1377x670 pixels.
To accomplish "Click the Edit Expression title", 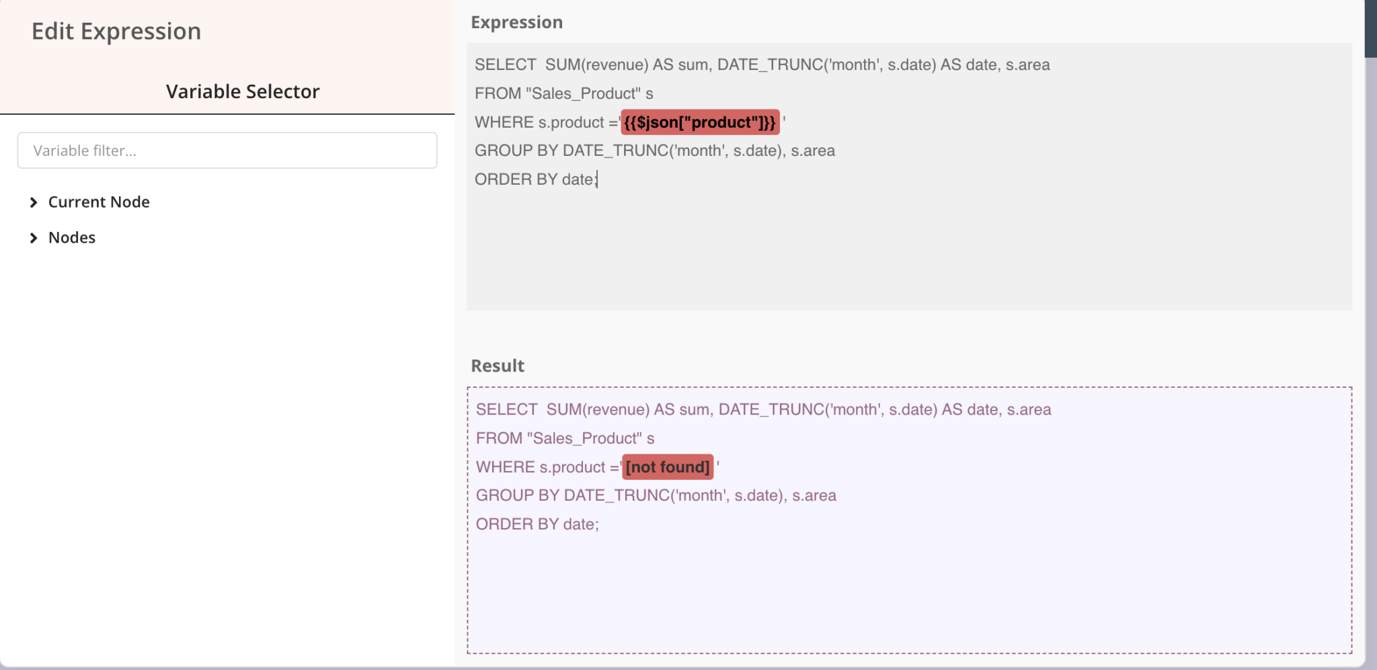I will coord(116,32).
